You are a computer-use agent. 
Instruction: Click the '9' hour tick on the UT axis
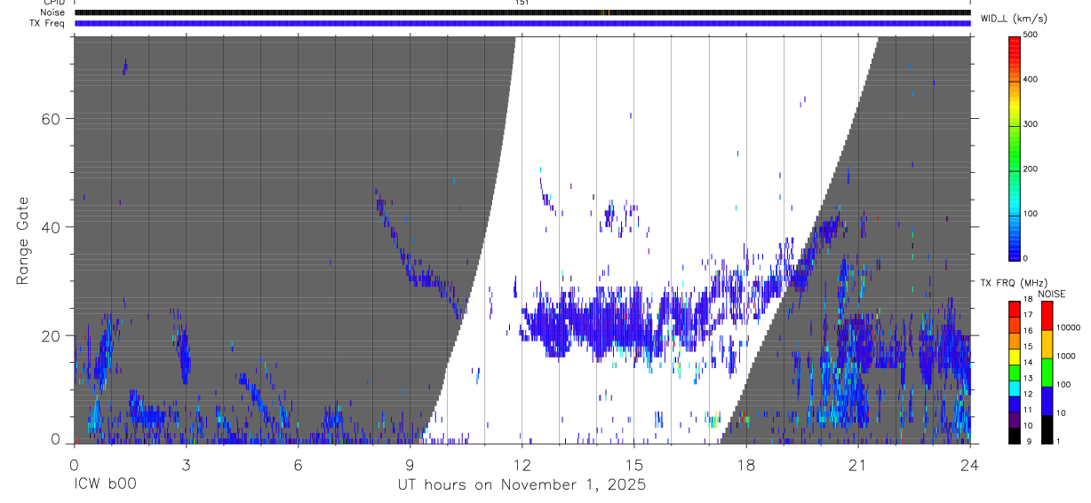click(410, 464)
